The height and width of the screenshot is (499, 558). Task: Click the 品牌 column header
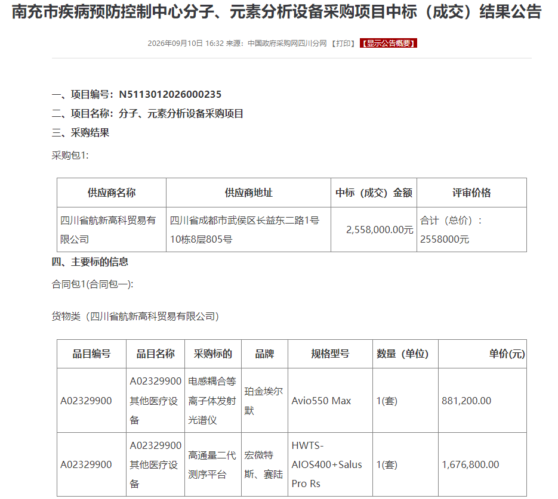click(x=265, y=354)
